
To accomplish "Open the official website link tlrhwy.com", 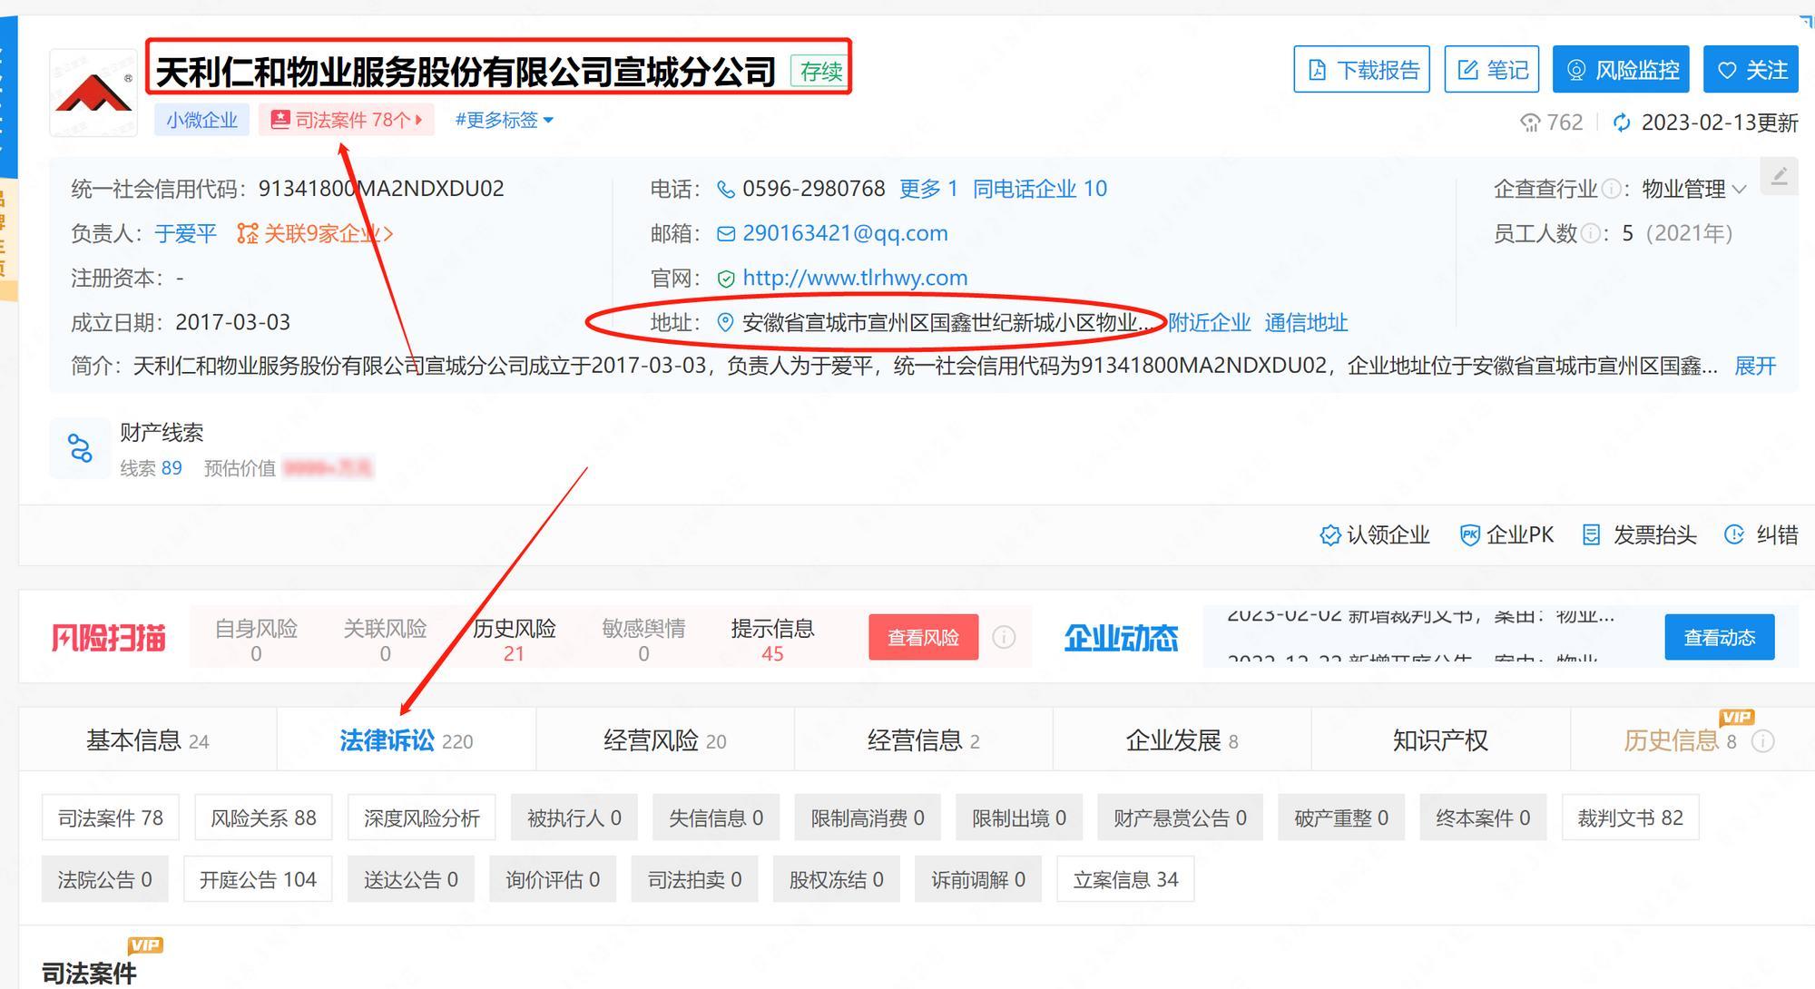I will (854, 278).
